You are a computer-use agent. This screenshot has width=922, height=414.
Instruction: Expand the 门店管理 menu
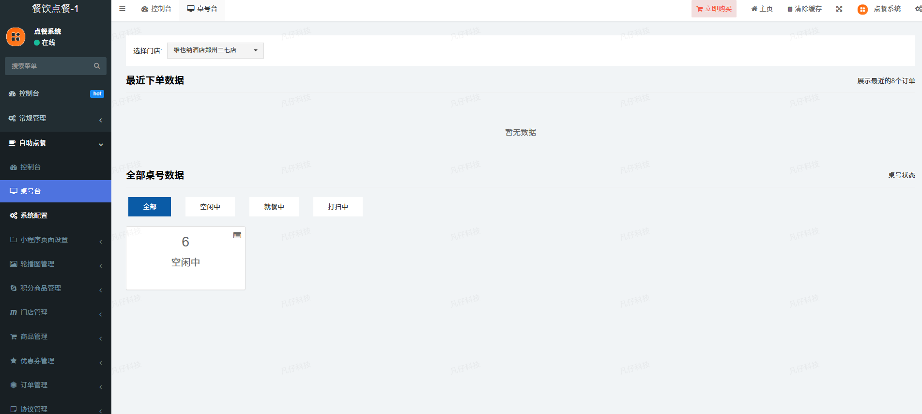tap(55, 312)
